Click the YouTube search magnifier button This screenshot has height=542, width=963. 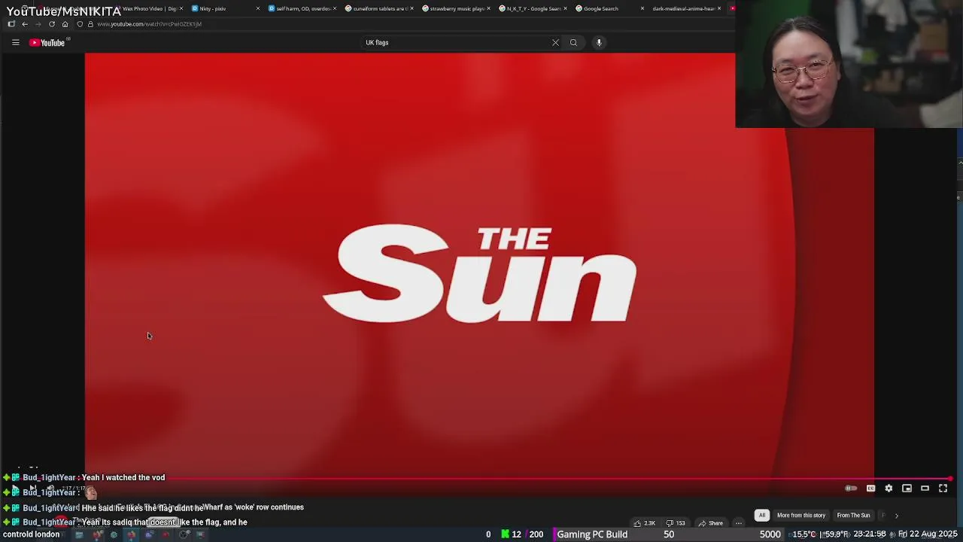(x=573, y=43)
